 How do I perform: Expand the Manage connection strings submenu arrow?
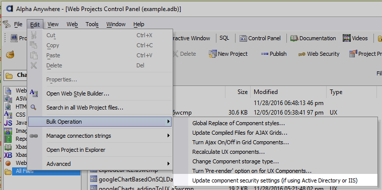(x=168, y=136)
